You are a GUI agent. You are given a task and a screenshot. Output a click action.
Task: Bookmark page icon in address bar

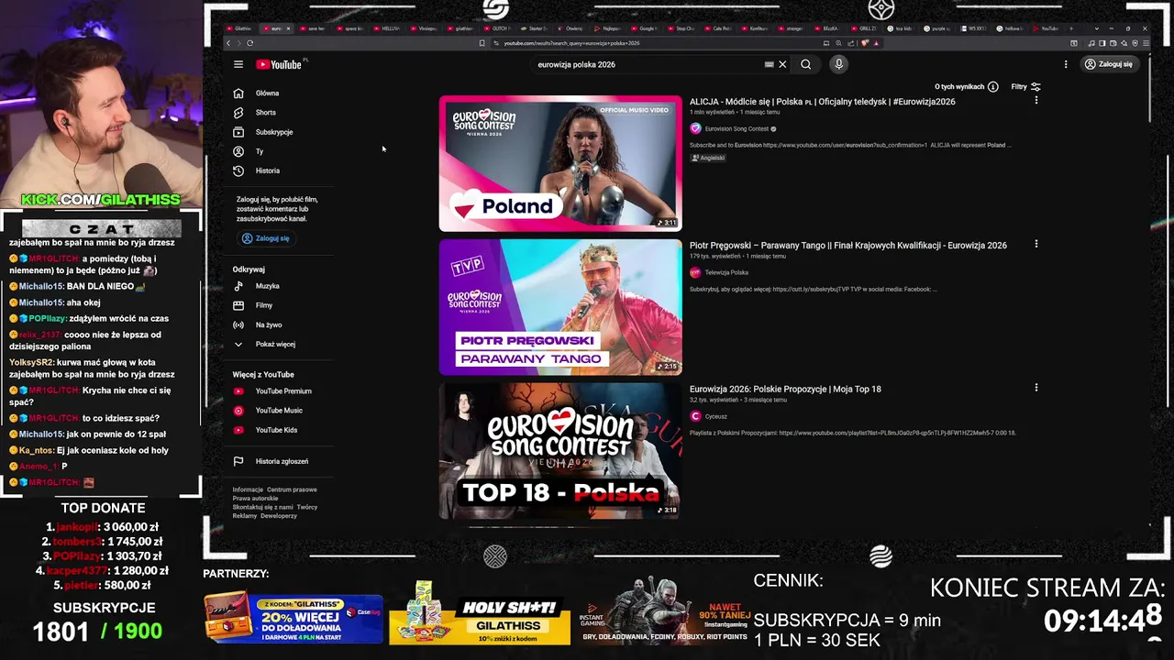pos(482,43)
